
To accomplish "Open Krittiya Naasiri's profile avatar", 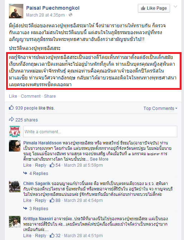I will pos(15,222).
